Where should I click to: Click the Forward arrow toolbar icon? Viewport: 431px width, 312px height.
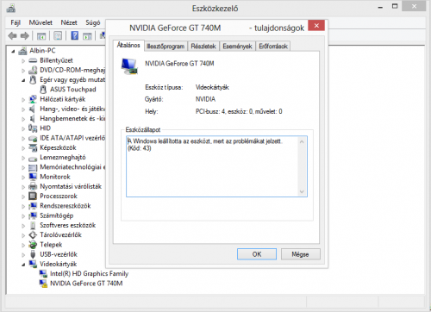(25, 36)
